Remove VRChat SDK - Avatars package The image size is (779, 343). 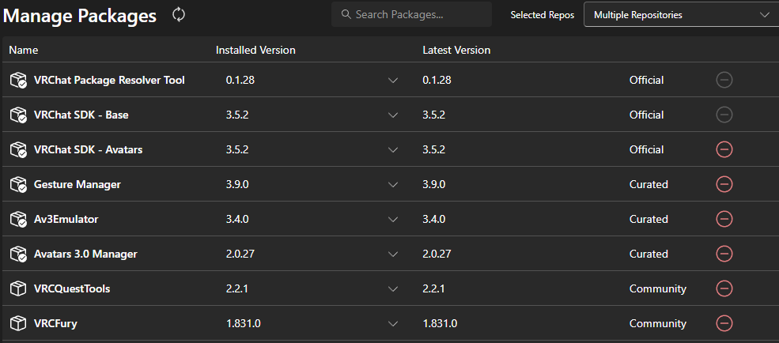[724, 149]
